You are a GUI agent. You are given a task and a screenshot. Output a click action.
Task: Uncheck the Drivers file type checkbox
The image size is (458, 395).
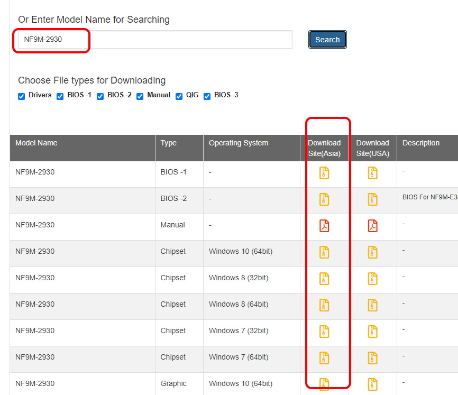tap(22, 96)
